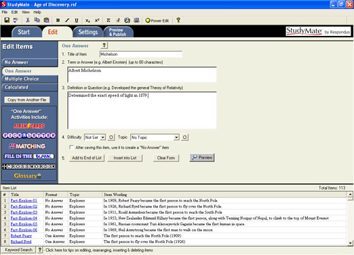Click the Title of Item field

point(141,54)
